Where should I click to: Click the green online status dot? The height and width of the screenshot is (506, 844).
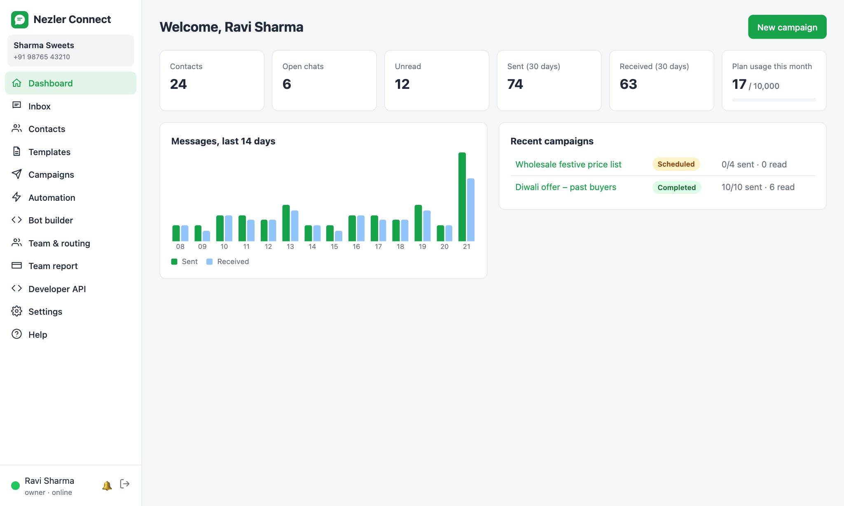coord(15,485)
